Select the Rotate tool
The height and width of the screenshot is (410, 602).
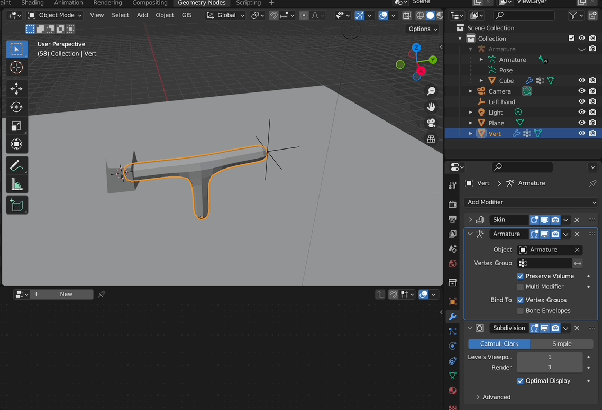click(16, 107)
